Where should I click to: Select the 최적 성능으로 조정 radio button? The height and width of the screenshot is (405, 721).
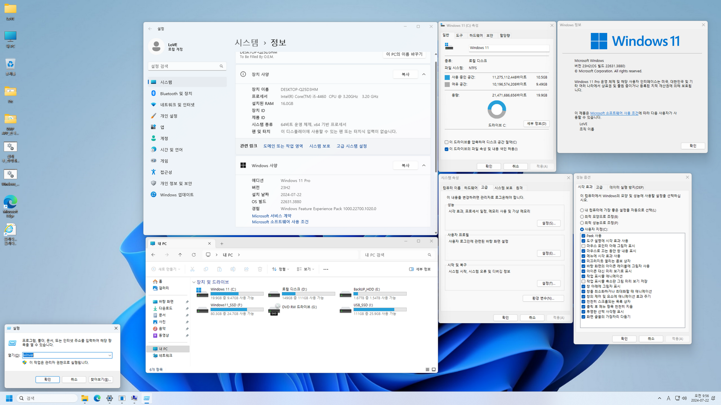point(582,223)
